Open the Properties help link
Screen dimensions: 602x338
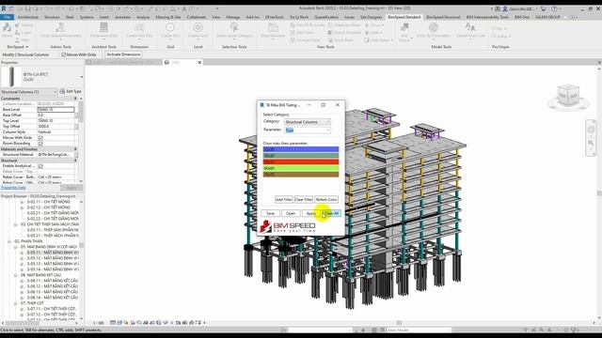tap(13, 188)
